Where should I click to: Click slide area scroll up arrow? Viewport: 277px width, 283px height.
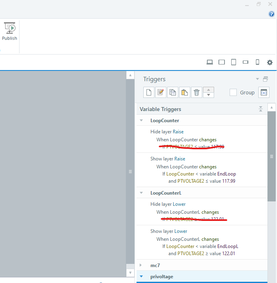pos(130,75)
